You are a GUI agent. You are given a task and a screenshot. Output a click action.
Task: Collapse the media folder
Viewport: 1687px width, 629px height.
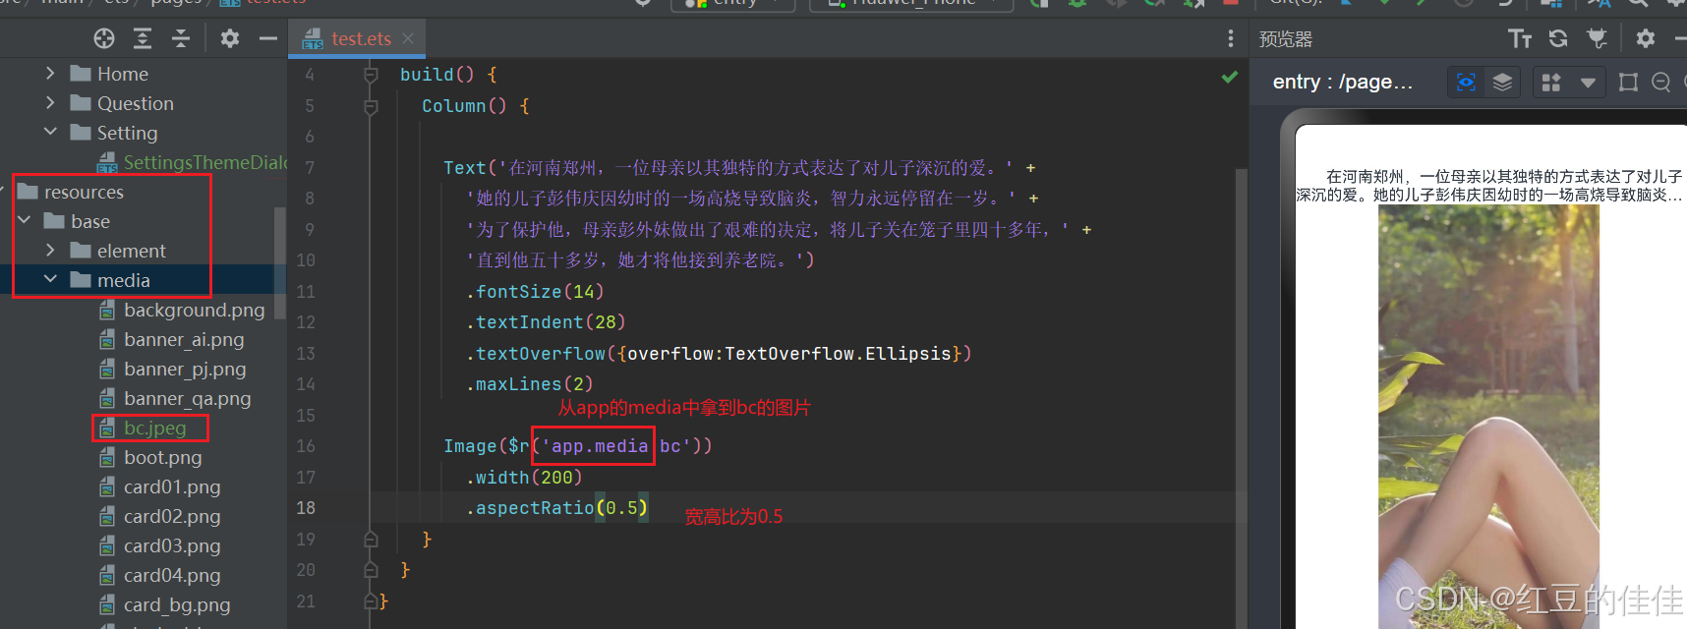click(50, 279)
